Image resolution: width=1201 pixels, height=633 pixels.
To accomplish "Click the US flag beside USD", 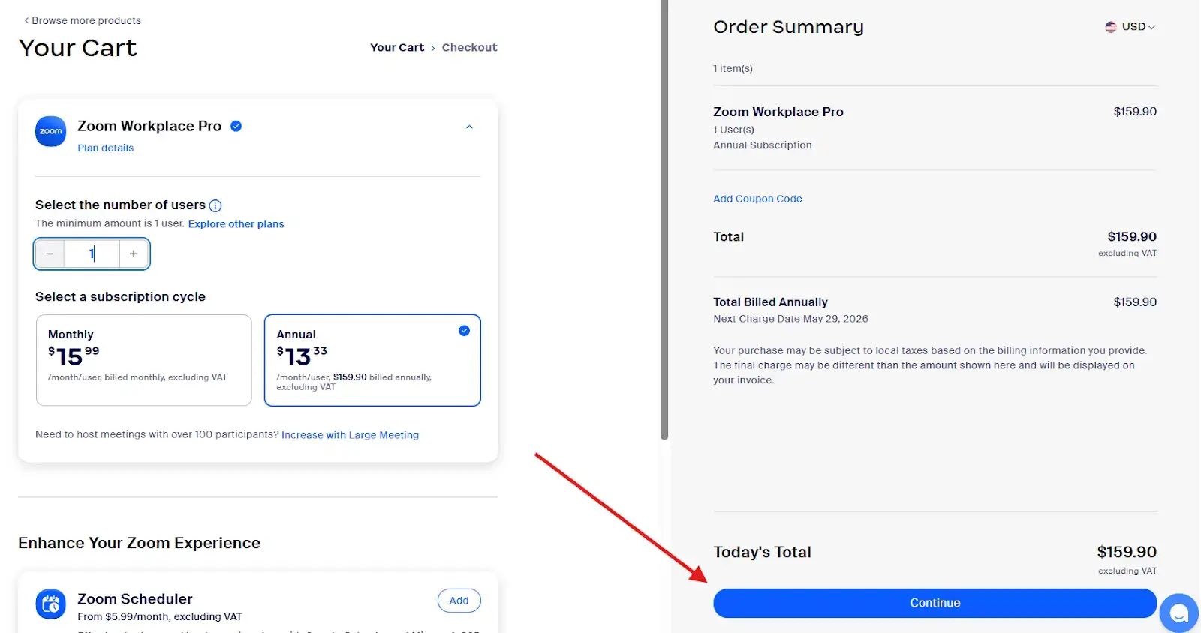I will pyautogui.click(x=1111, y=26).
